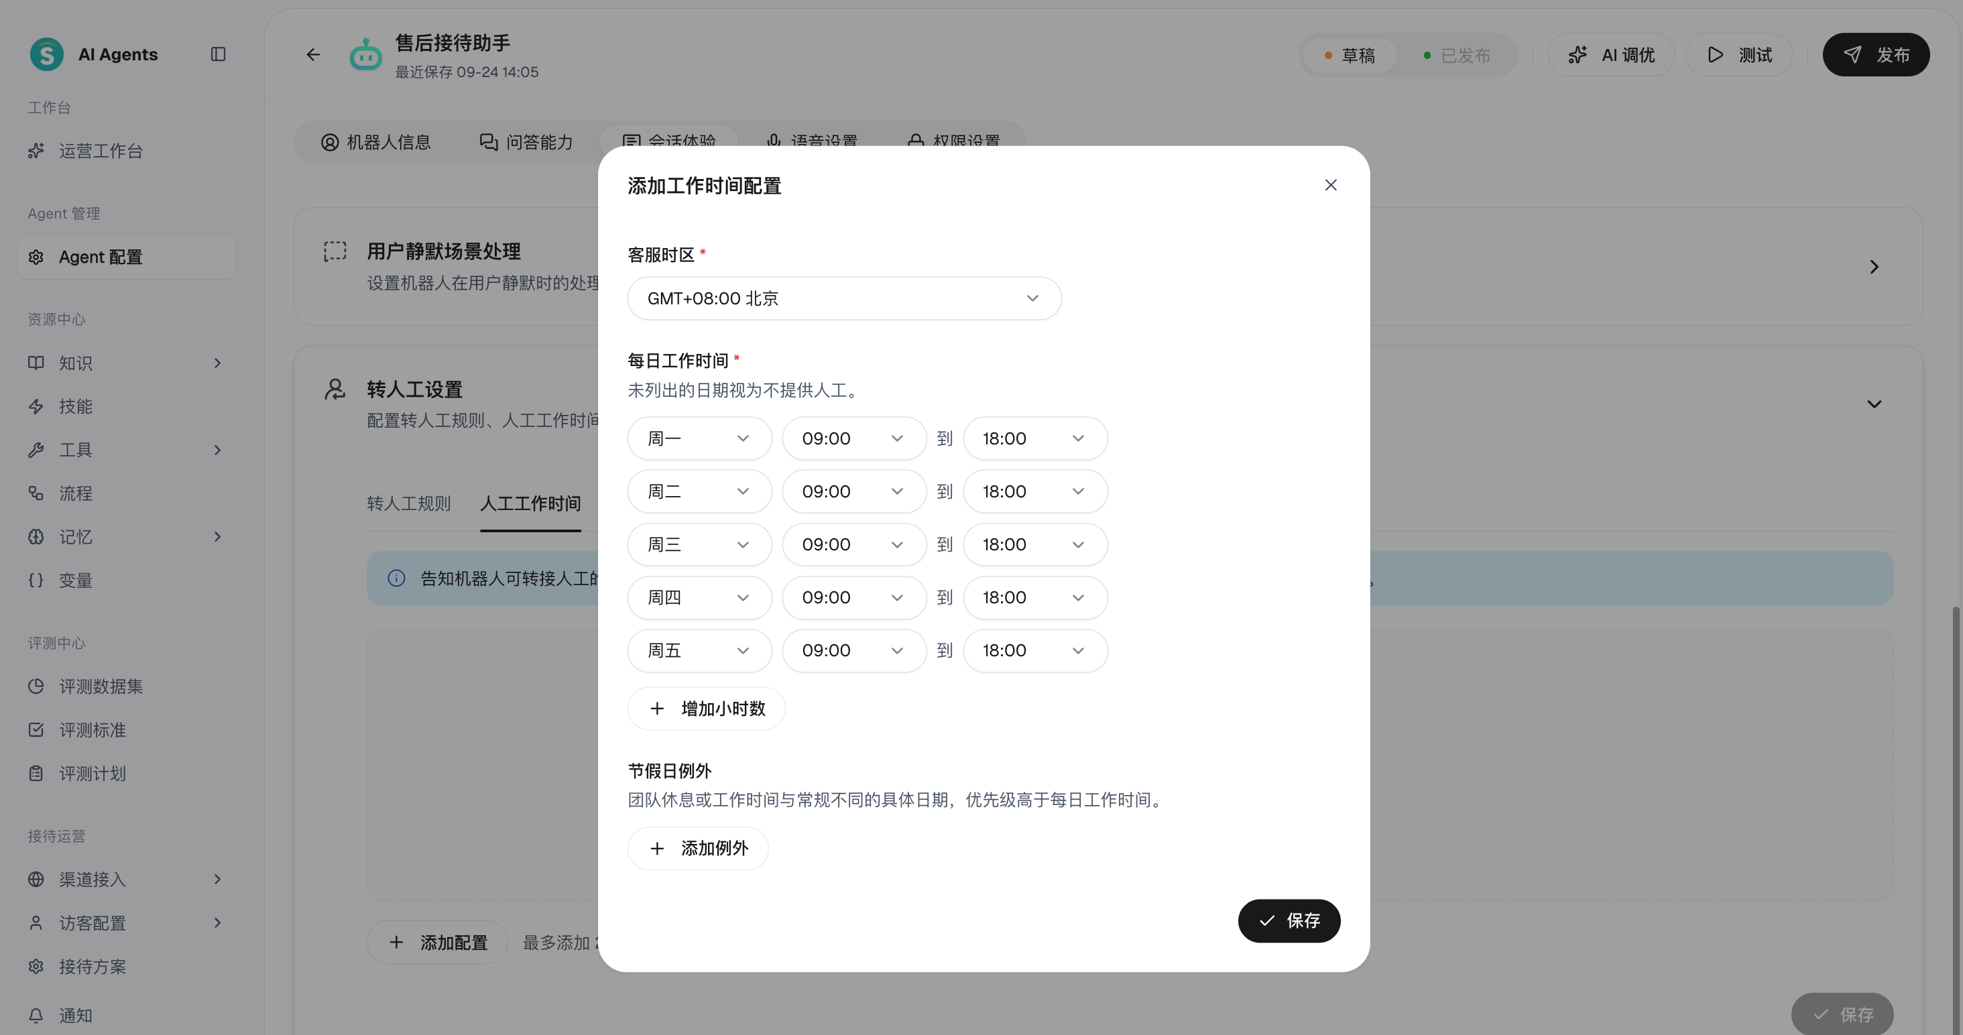The width and height of the screenshot is (1963, 1035).
Task: Expand 访客配置 in the sidebar
Action: [x=217, y=923]
